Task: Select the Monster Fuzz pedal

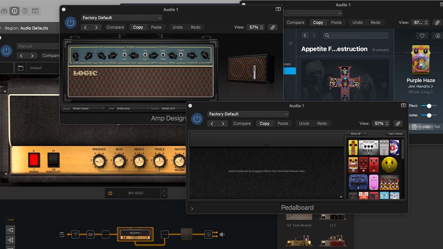Action: pos(358,183)
